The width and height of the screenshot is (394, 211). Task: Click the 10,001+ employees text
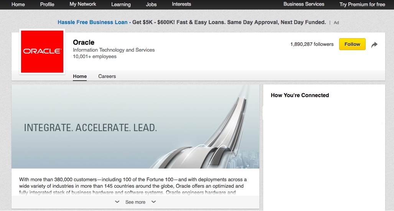[95, 57]
